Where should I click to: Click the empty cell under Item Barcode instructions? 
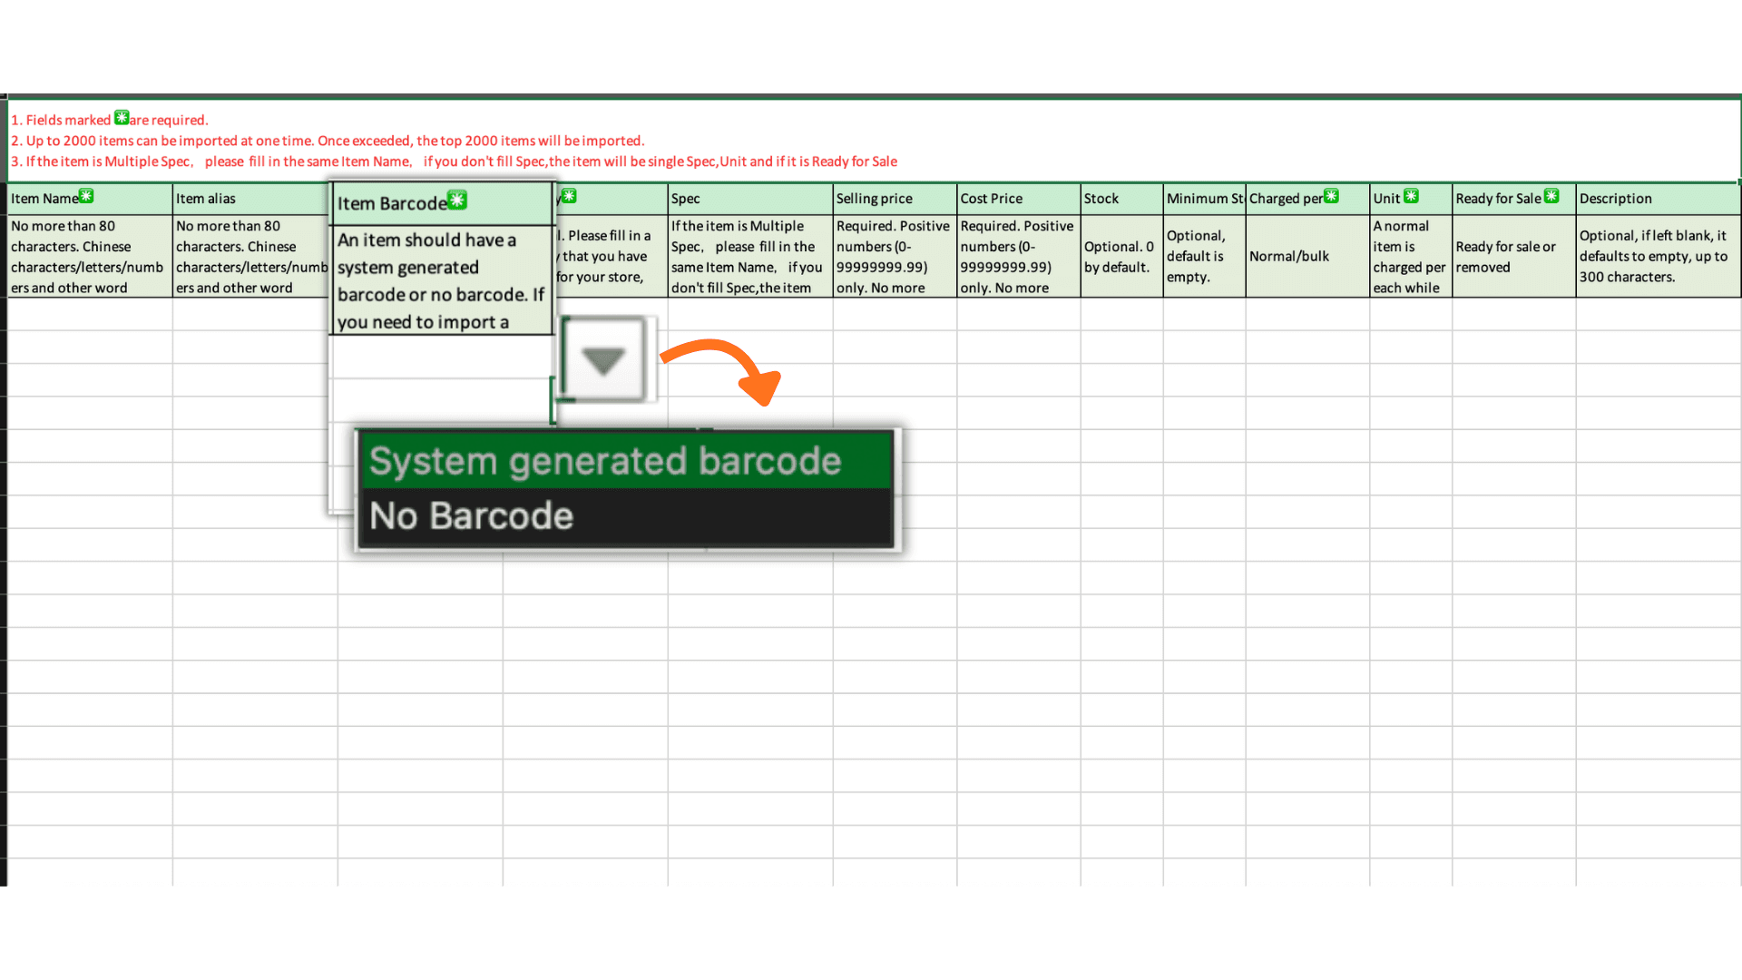pos(442,357)
